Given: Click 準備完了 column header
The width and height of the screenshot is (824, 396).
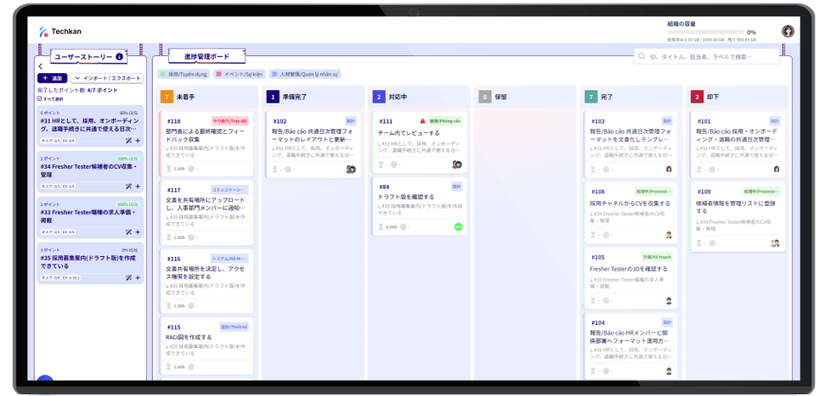Looking at the screenshot, I should [313, 97].
